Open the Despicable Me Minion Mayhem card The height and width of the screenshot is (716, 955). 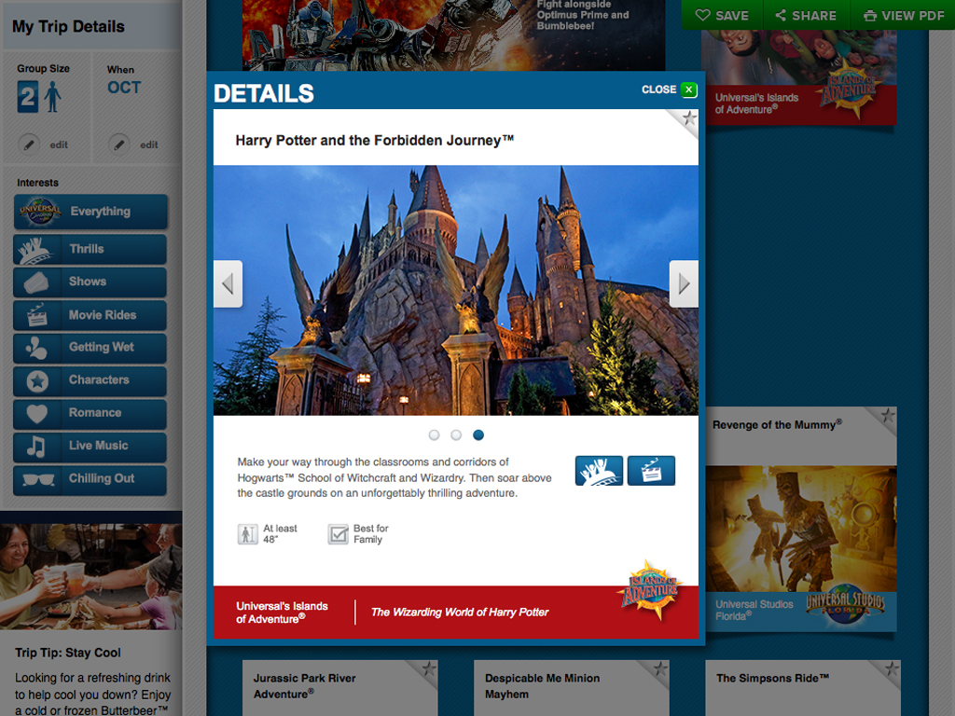(572, 688)
